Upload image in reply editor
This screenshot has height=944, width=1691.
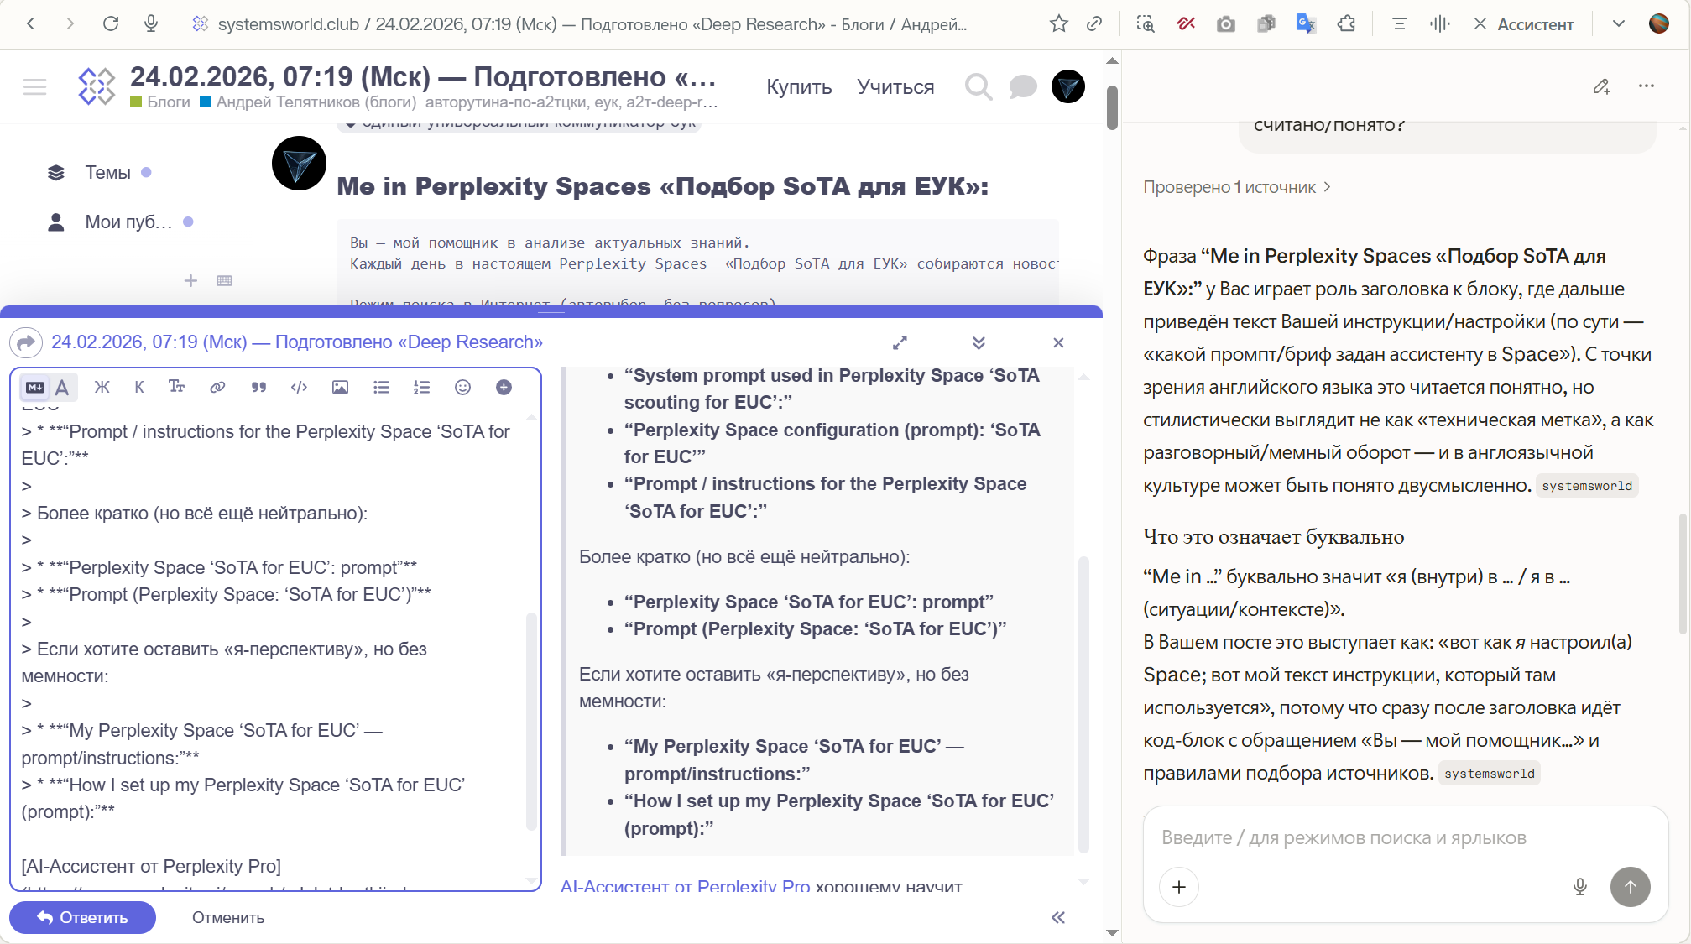[x=340, y=387]
